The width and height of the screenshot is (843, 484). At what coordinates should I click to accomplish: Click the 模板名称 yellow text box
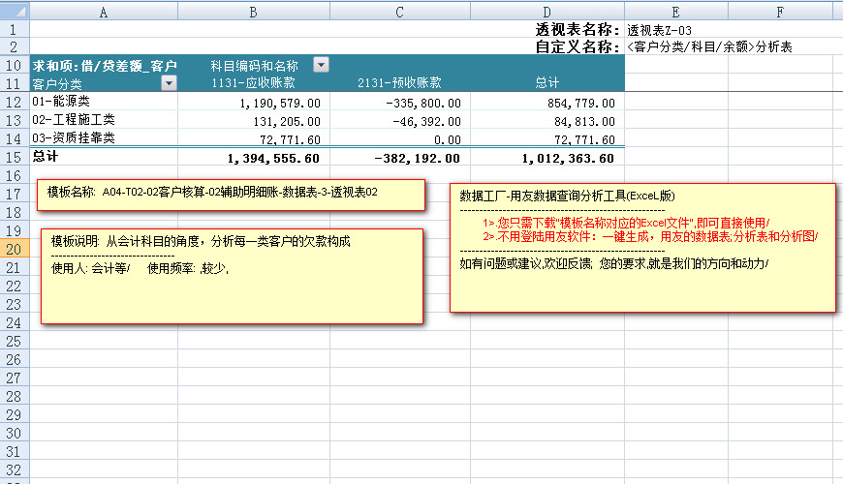(x=231, y=194)
